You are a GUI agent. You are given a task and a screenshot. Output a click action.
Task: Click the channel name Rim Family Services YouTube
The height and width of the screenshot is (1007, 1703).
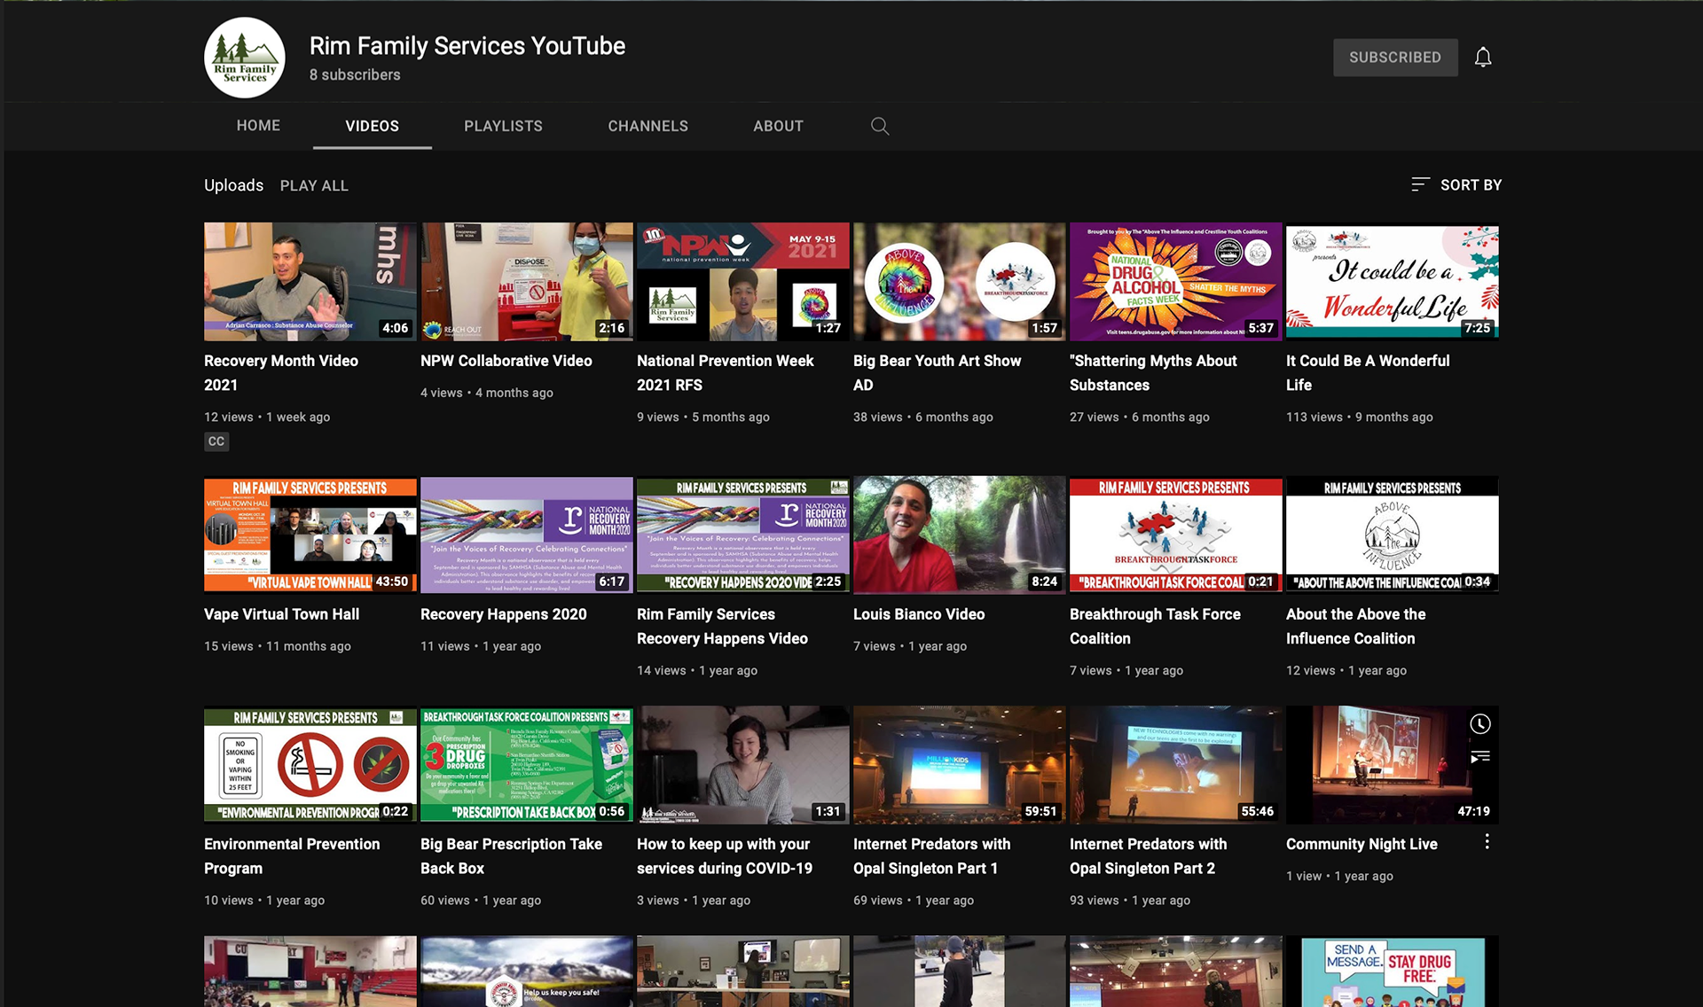tap(467, 46)
